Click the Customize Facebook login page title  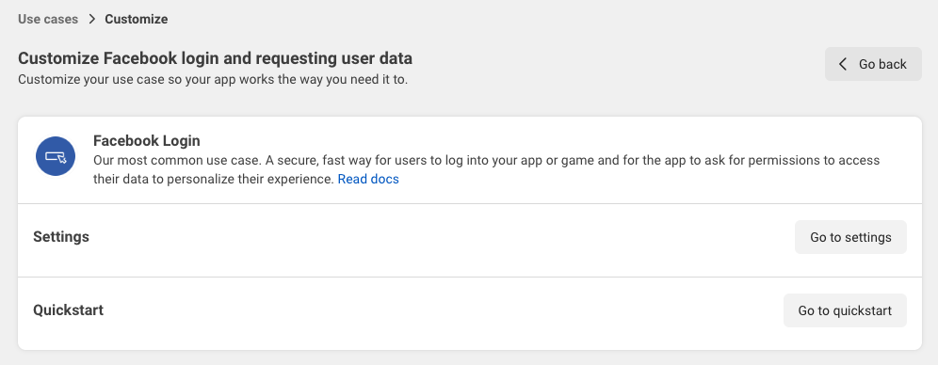pos(215,58)
